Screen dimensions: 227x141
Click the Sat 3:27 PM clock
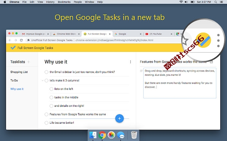click(204, 2)
